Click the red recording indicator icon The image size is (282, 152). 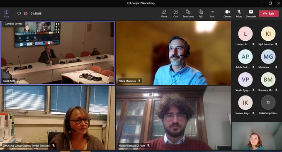coord(26,14)
